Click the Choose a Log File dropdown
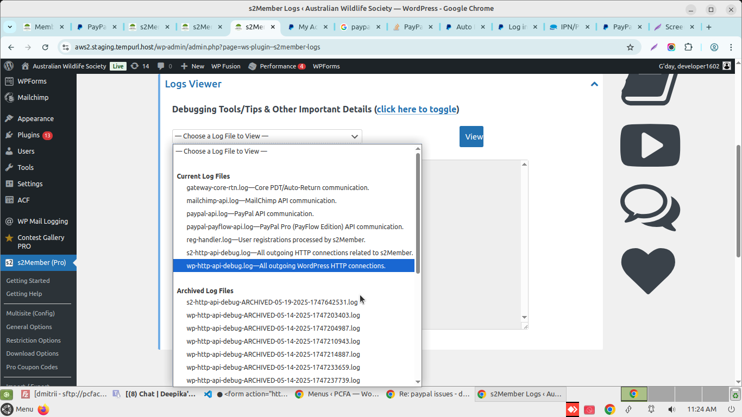The height and width of the screenshot is (417, 742). 267,136
